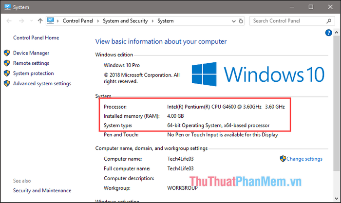The width and height of the screenshot is (341, 203).
Task: Open Remote settings link
Action: 31,63
